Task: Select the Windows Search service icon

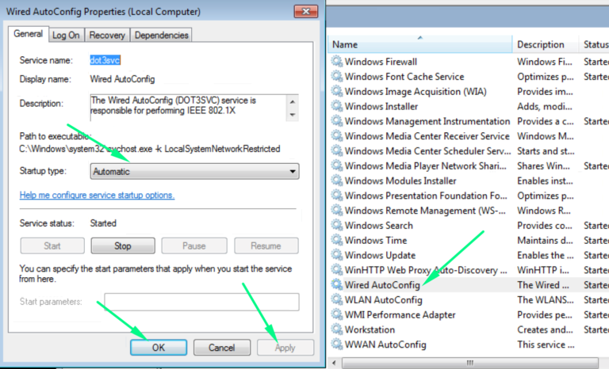Action: pos(337,226)
